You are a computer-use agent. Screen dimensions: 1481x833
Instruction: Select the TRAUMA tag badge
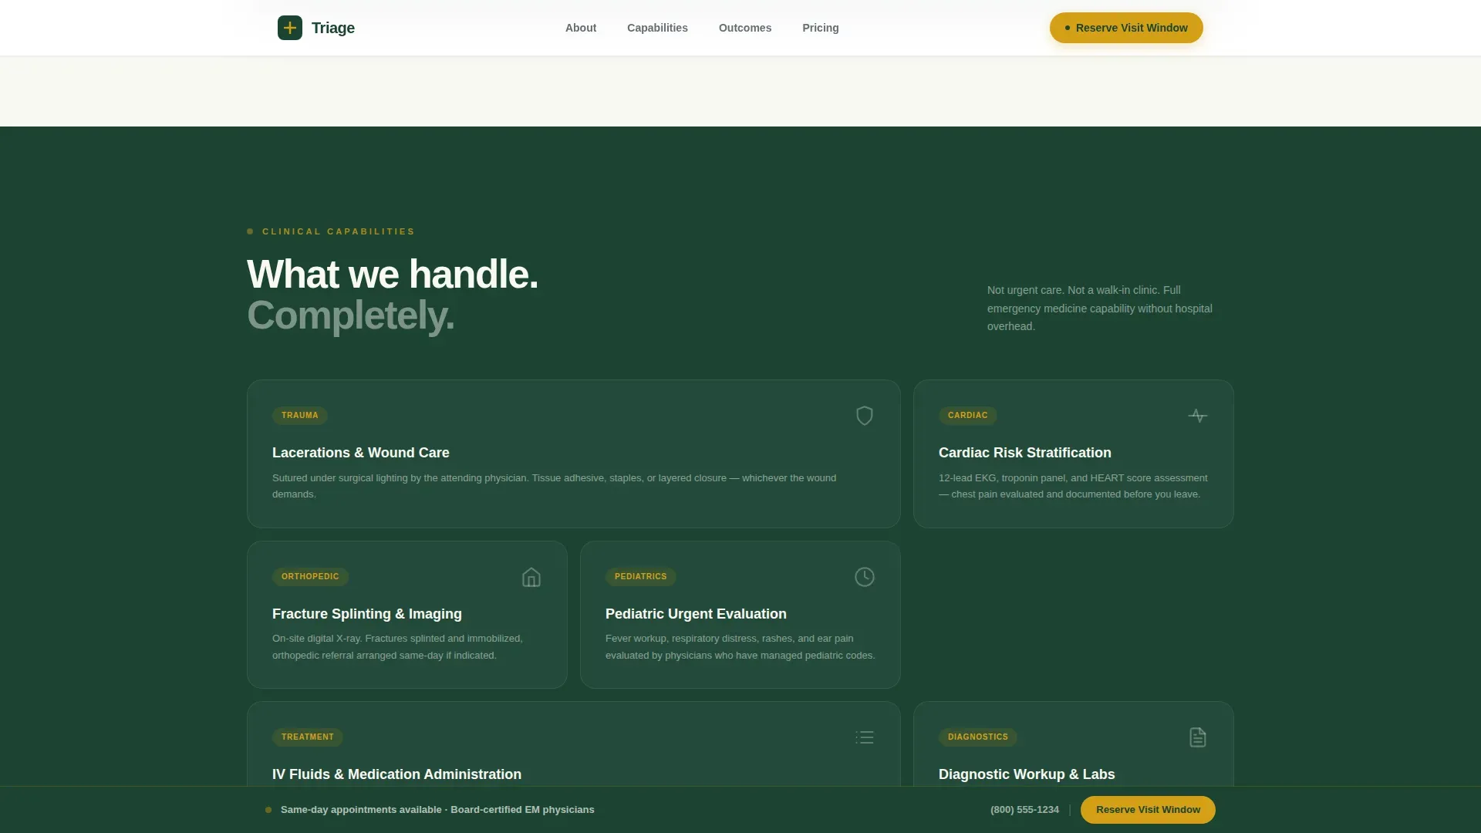click(x=300, y=416)
